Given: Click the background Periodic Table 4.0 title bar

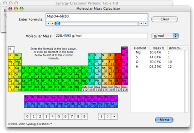Looking at the screenshot, I should 87,3.
